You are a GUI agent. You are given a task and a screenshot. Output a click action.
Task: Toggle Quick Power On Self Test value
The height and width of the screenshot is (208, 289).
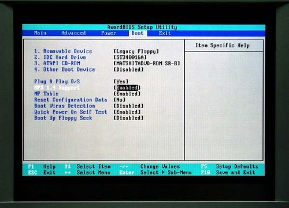(127, 112)
